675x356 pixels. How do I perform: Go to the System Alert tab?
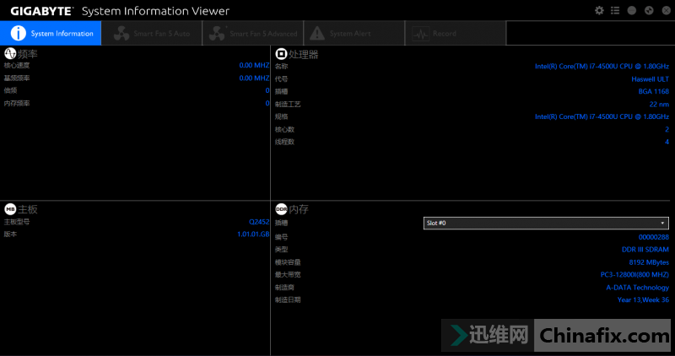click(354, 33)
